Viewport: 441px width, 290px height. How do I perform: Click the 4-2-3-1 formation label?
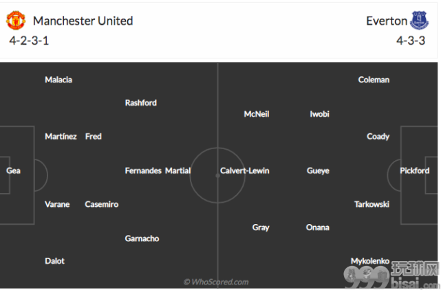[29, 41]
